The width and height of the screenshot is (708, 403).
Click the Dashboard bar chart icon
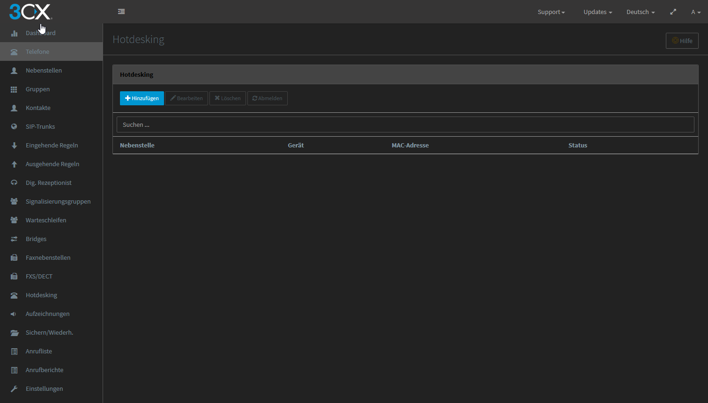point(14,33)
